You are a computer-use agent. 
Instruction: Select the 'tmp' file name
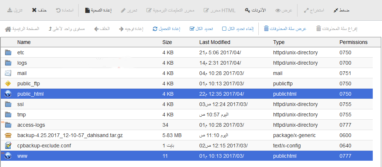coord(21,115)
